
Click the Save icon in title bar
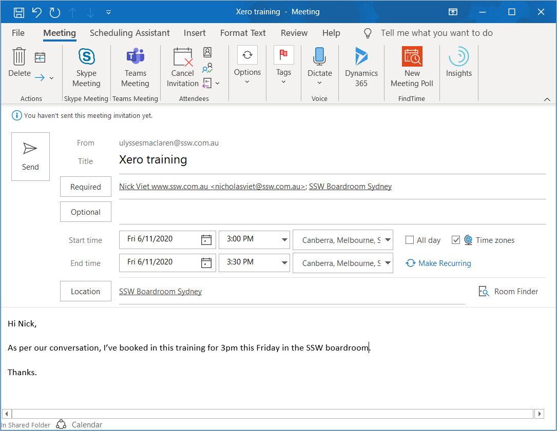[x=18, y=12]
